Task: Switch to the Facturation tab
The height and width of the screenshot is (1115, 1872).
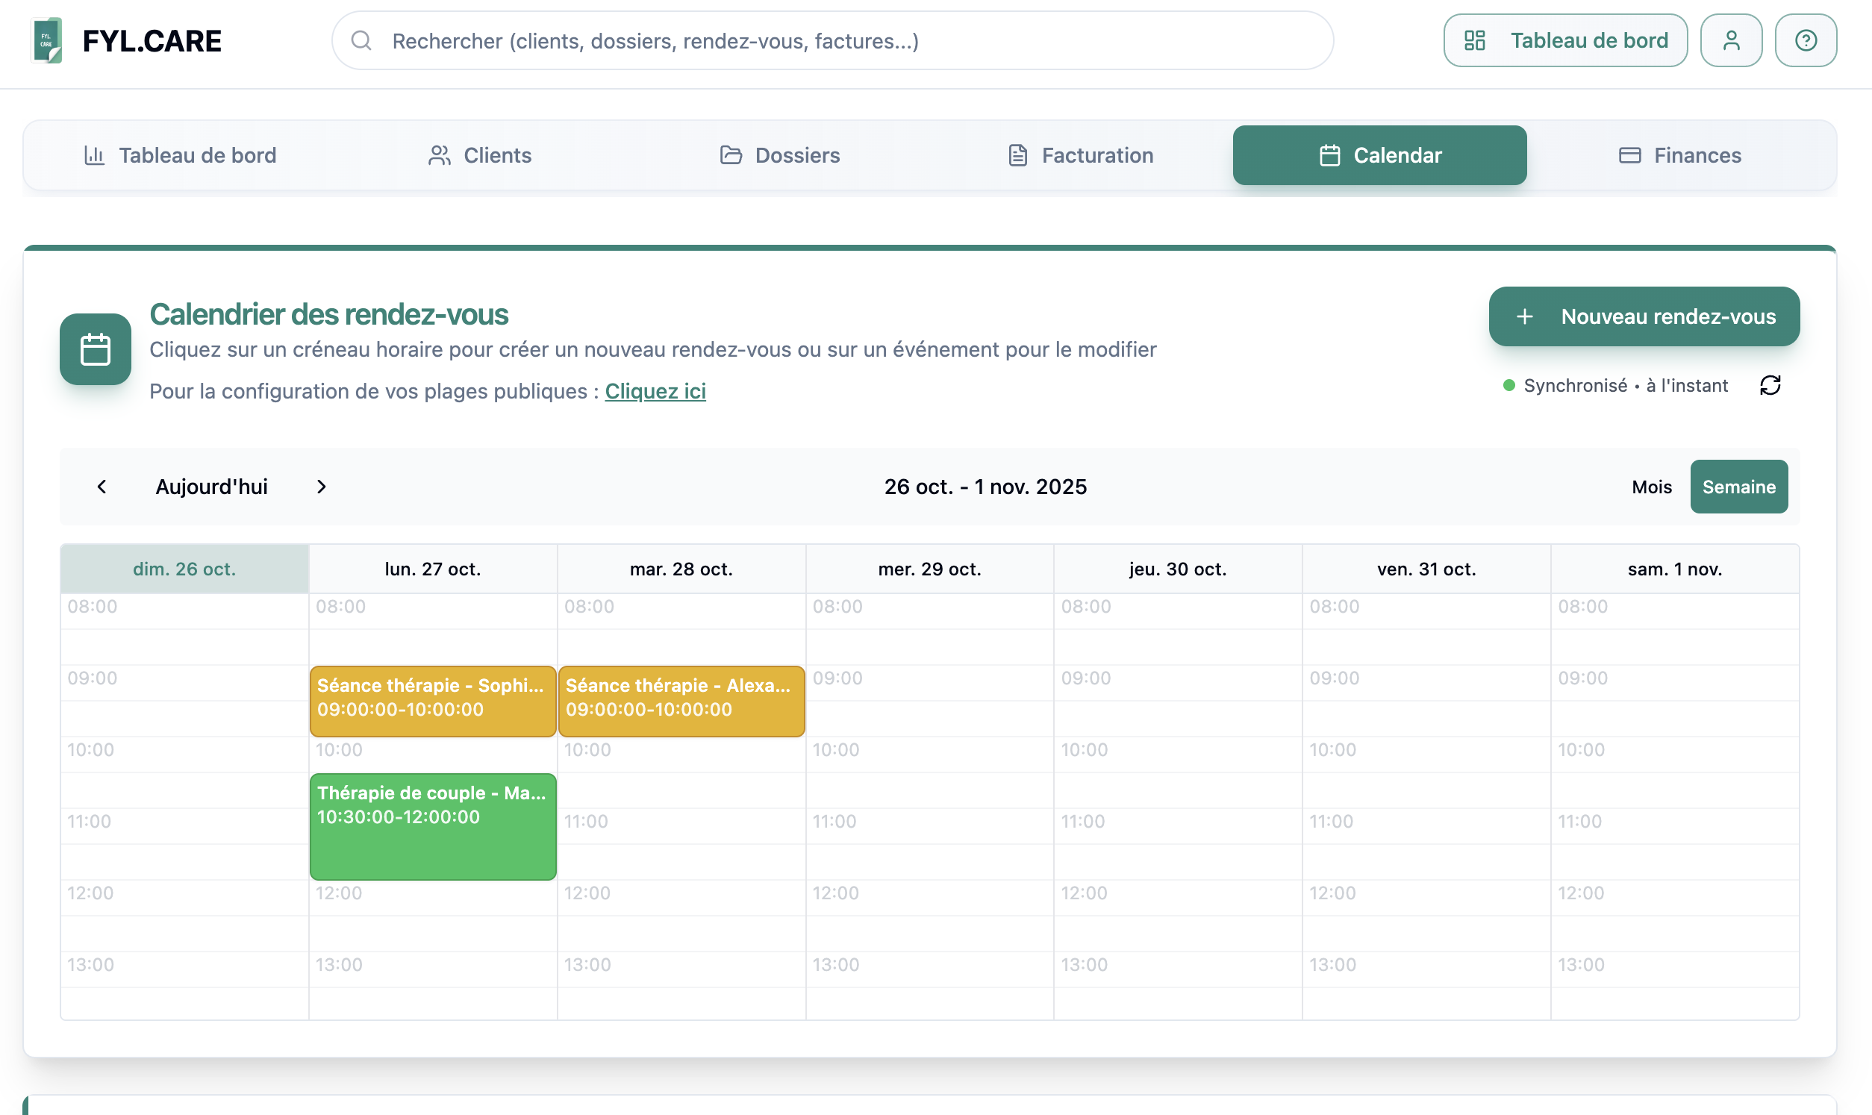Action: 1080,155
